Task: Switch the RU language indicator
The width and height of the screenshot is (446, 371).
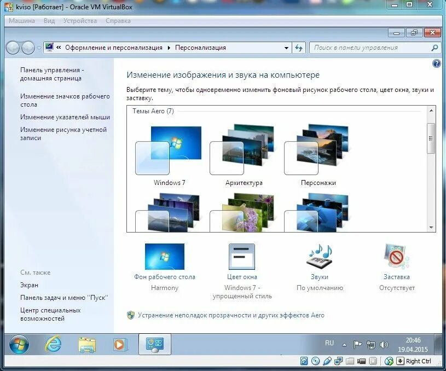Action: 329,343
